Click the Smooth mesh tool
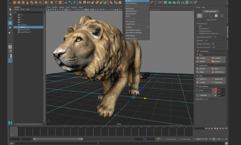 tap(201, 61)
